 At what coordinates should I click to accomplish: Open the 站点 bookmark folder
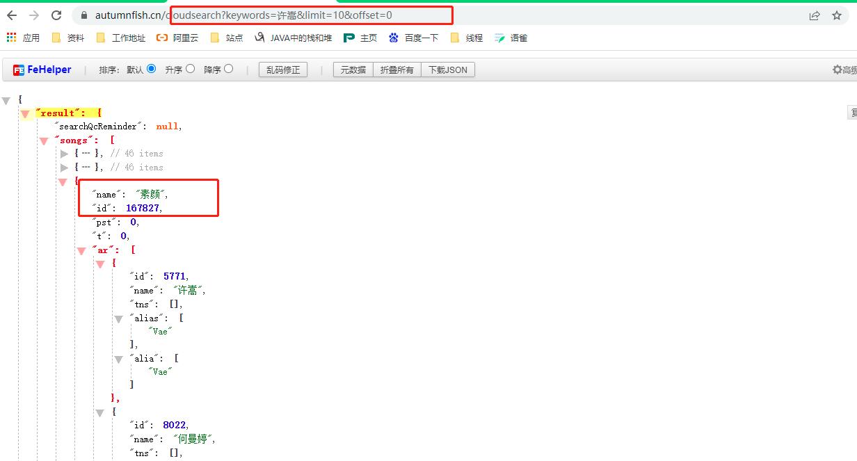point(227,38)
